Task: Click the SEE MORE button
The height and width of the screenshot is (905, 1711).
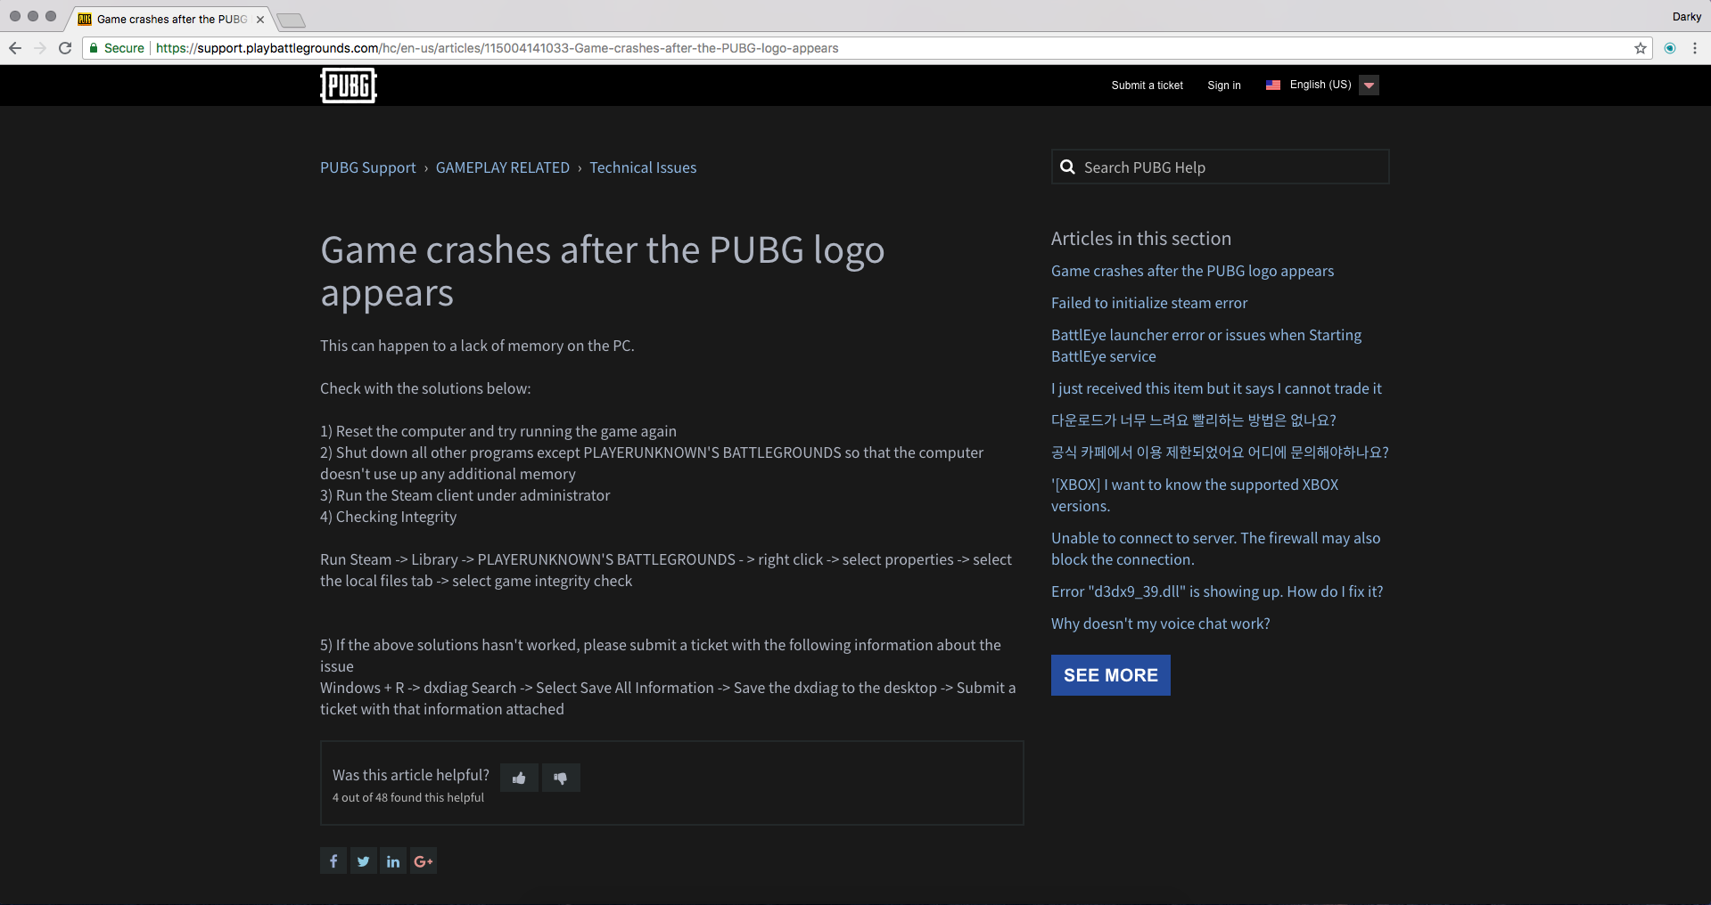Action: (x=1111, y=675)
